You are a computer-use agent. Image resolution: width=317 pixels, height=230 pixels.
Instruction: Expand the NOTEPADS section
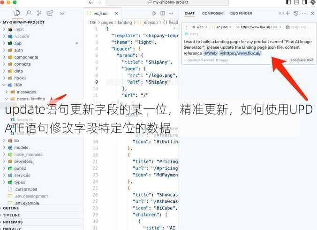(13, 222)
